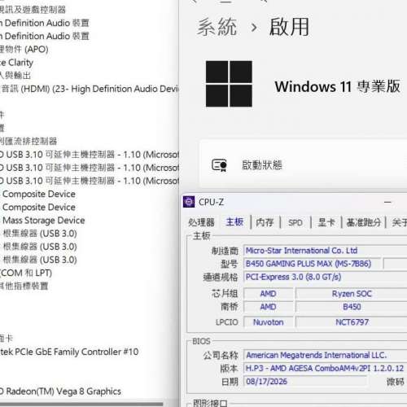Viewport: 407px width, 407px height.
Task: Select the third USB 3.10 host controller entry
Action: [90, 181]
